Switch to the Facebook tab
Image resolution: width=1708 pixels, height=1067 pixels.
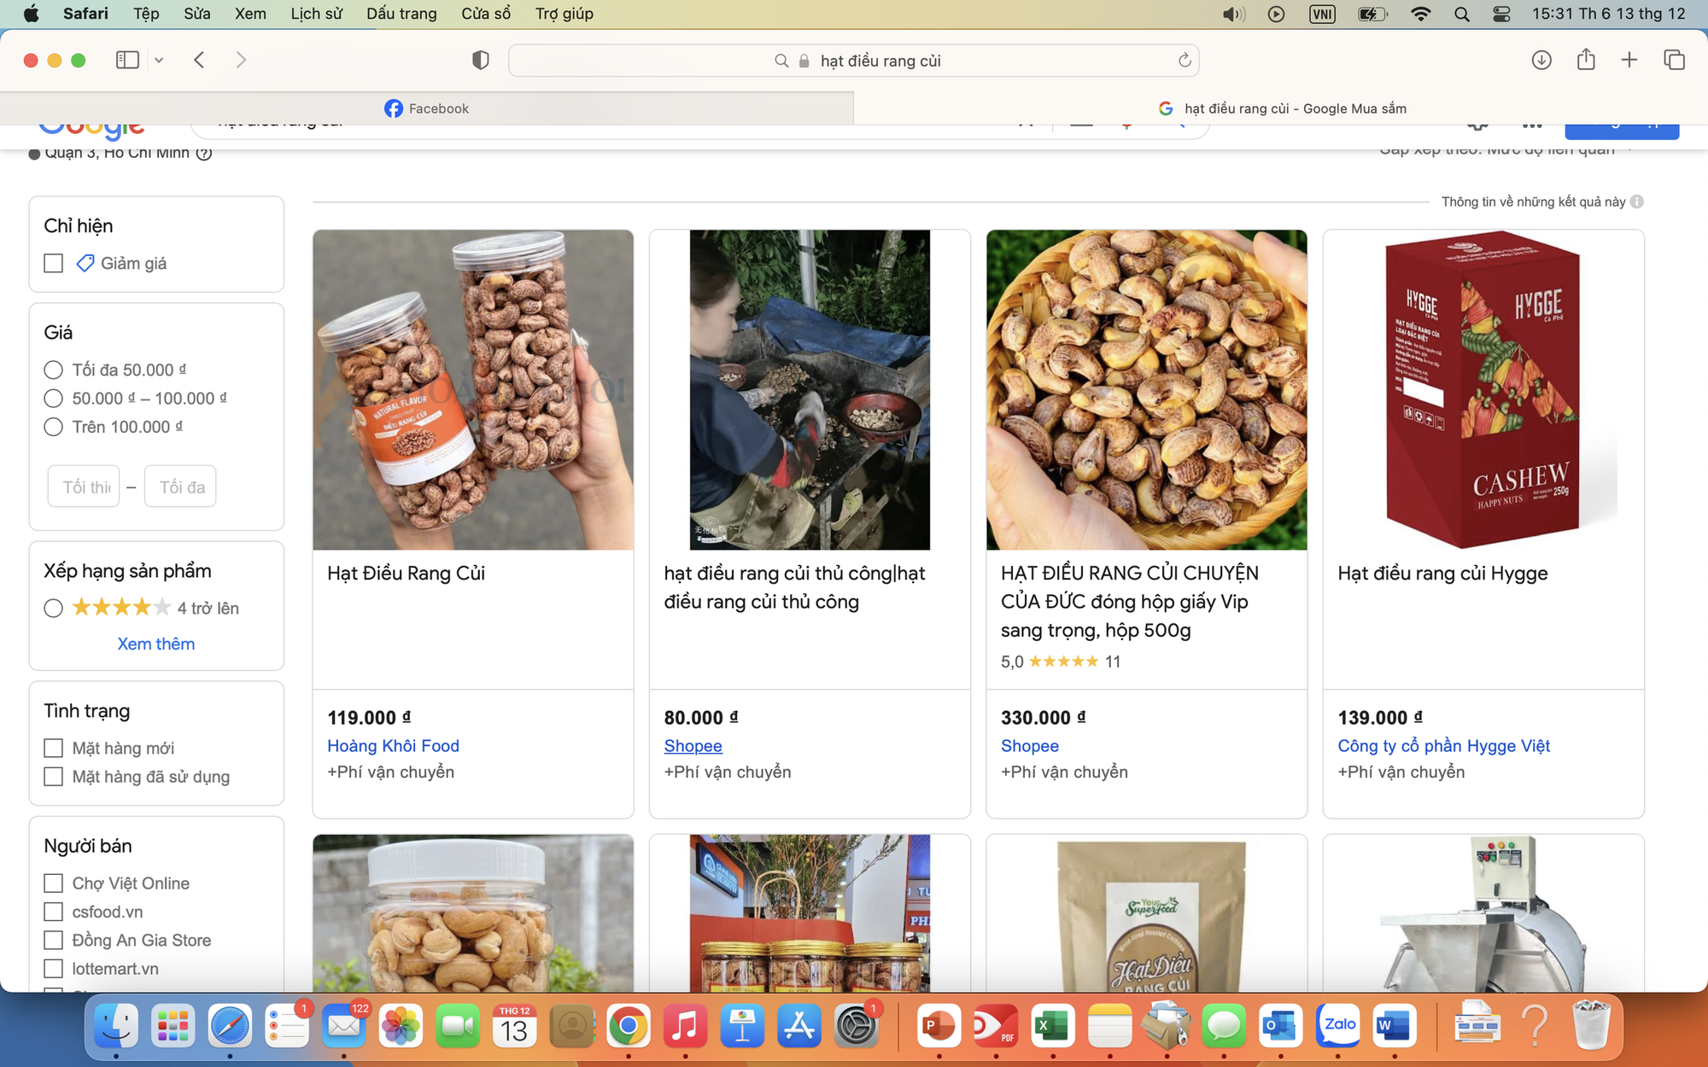pos(427,108)
